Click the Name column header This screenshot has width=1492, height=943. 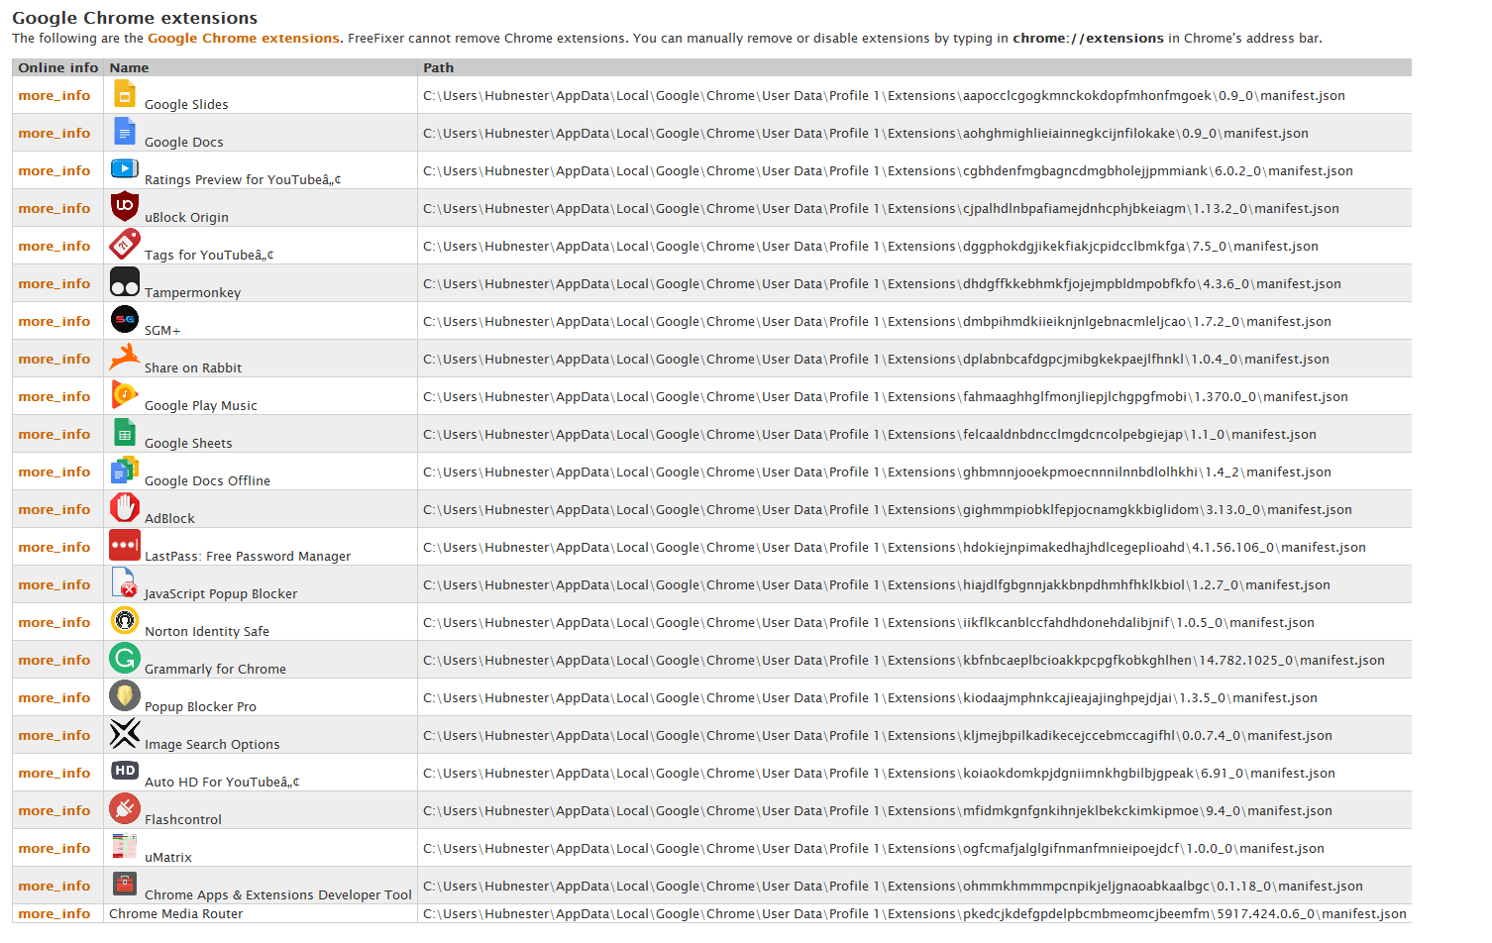(130, 68)
